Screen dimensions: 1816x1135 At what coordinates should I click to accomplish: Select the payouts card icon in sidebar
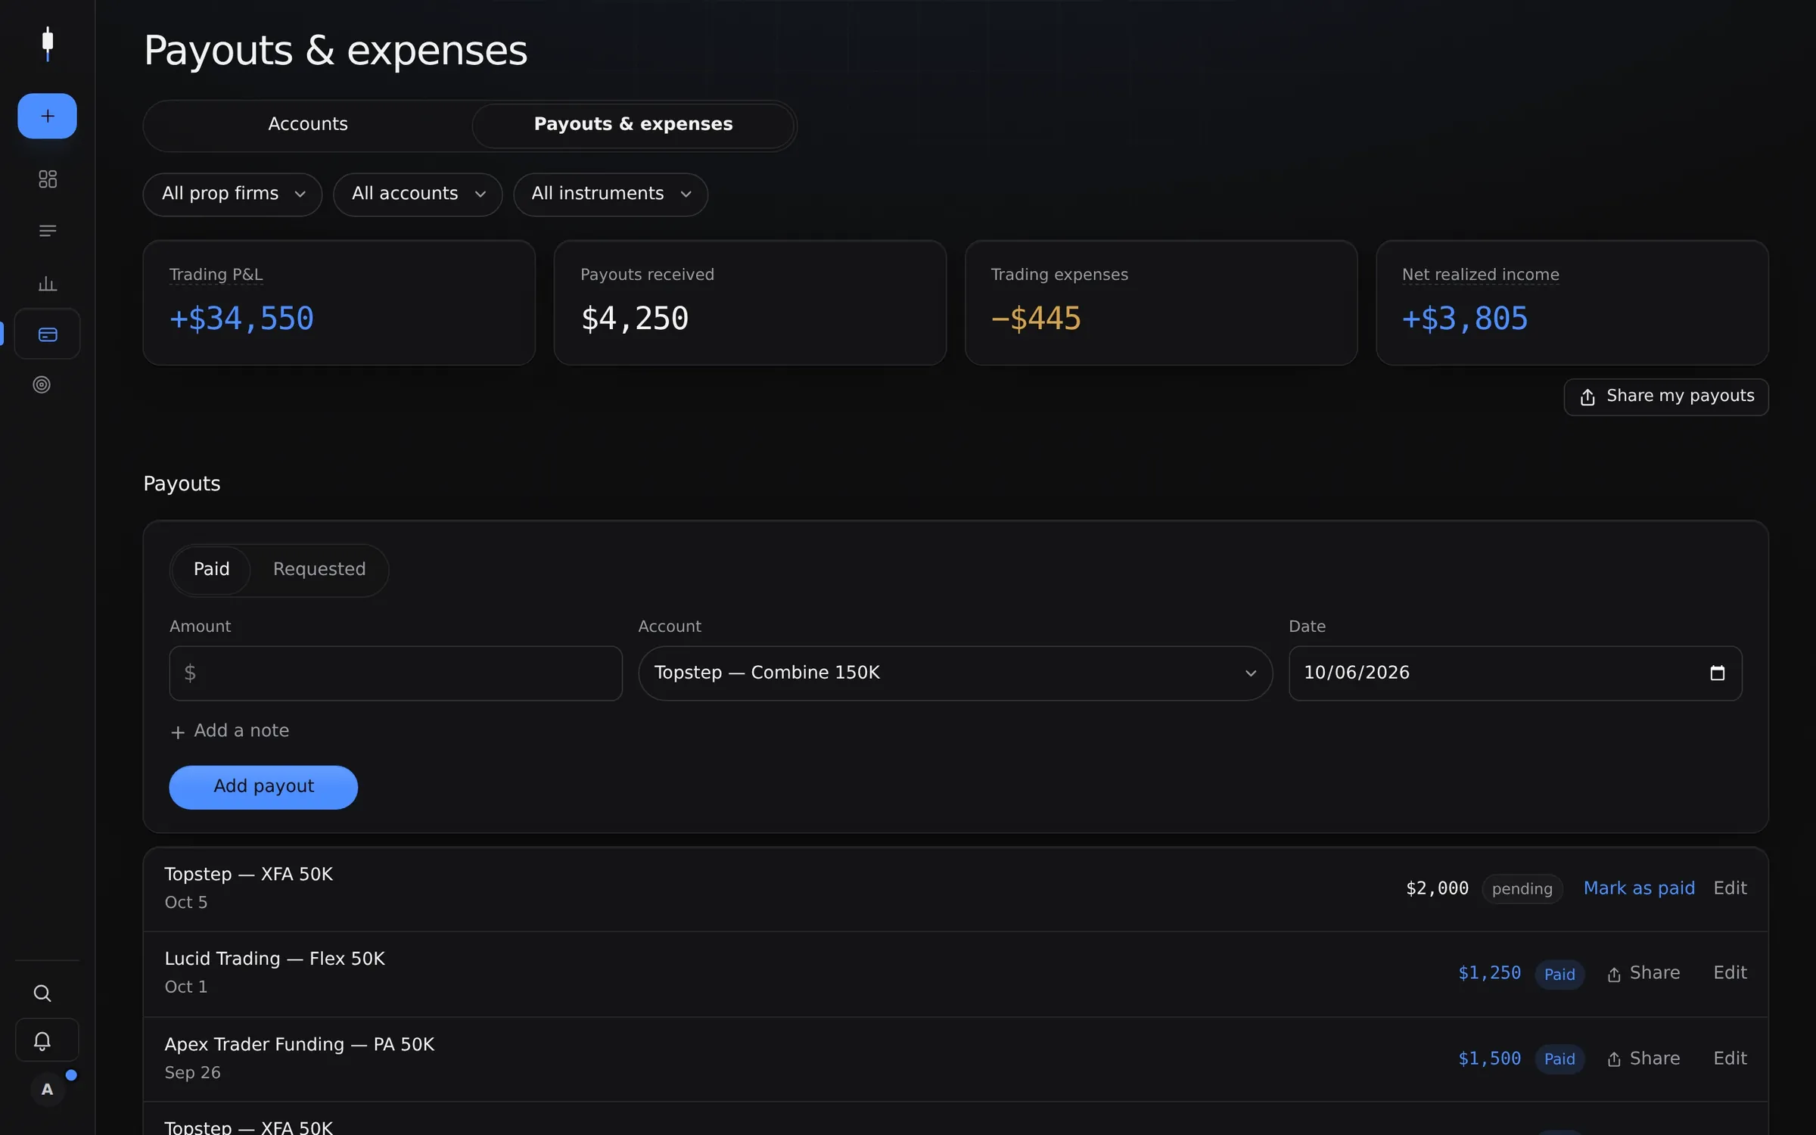click(x=48, y=334)
